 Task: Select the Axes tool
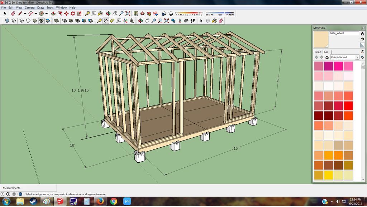[125, 21]
